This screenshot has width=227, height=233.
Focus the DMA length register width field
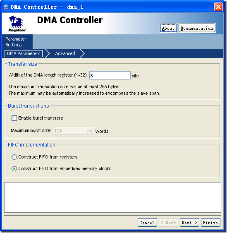tap(110, 75)
